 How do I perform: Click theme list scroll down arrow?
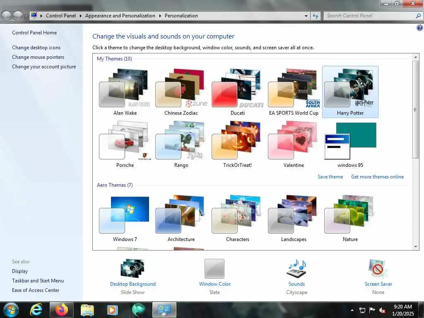click(416, 247)
